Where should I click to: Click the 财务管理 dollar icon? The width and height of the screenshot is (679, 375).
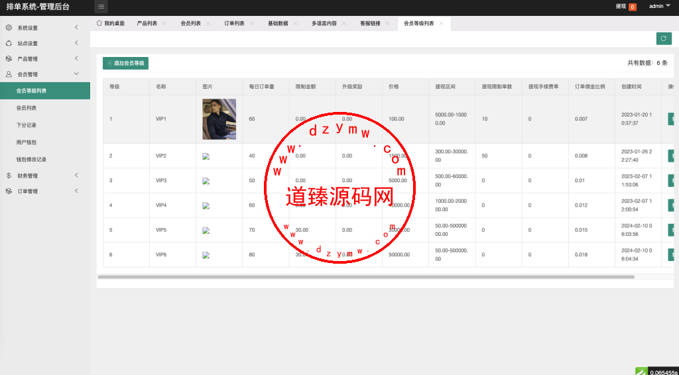coord(9,176)
